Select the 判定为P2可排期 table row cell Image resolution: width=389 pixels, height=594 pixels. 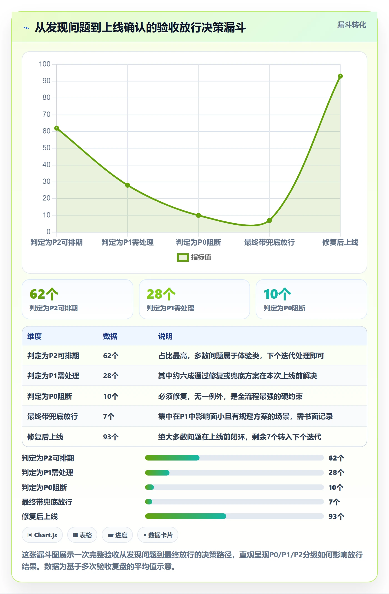click(x=53, y=356)
